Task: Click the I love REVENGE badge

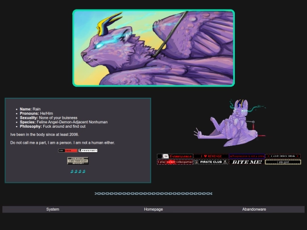Action: (x=211, y=156)
